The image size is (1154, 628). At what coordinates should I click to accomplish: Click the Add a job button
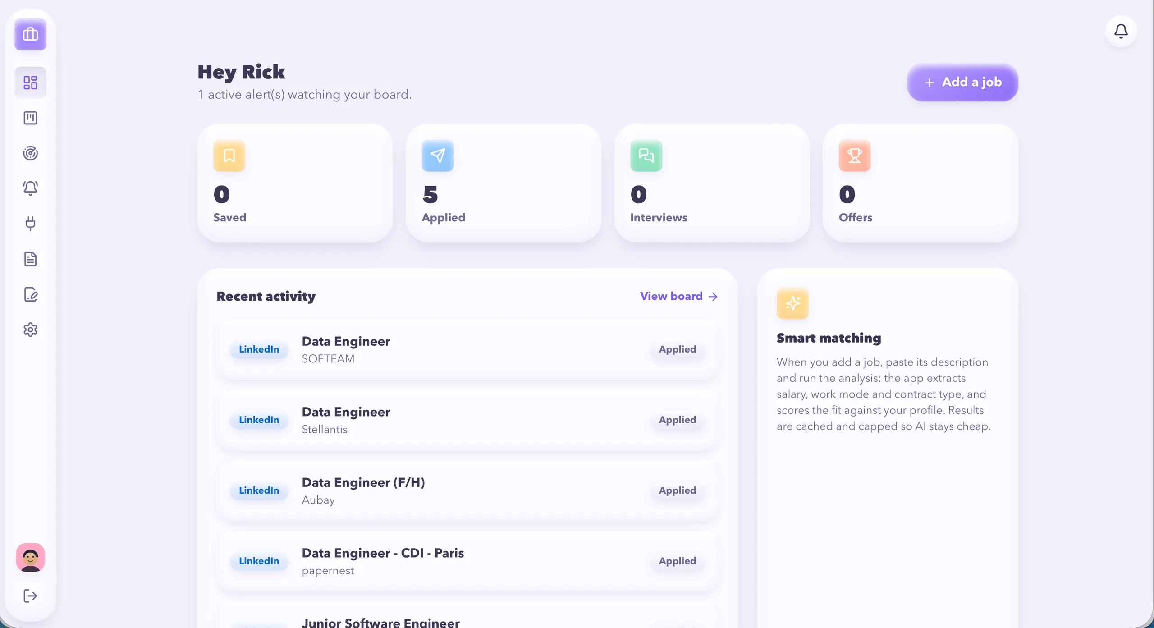click(x=962, y=82)
